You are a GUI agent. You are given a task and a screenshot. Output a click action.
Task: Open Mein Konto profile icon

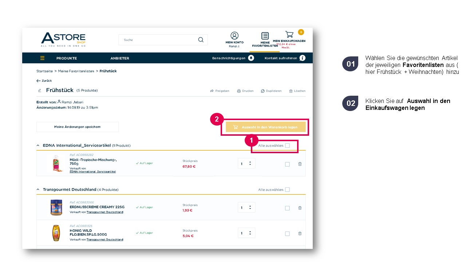[234, 35]
